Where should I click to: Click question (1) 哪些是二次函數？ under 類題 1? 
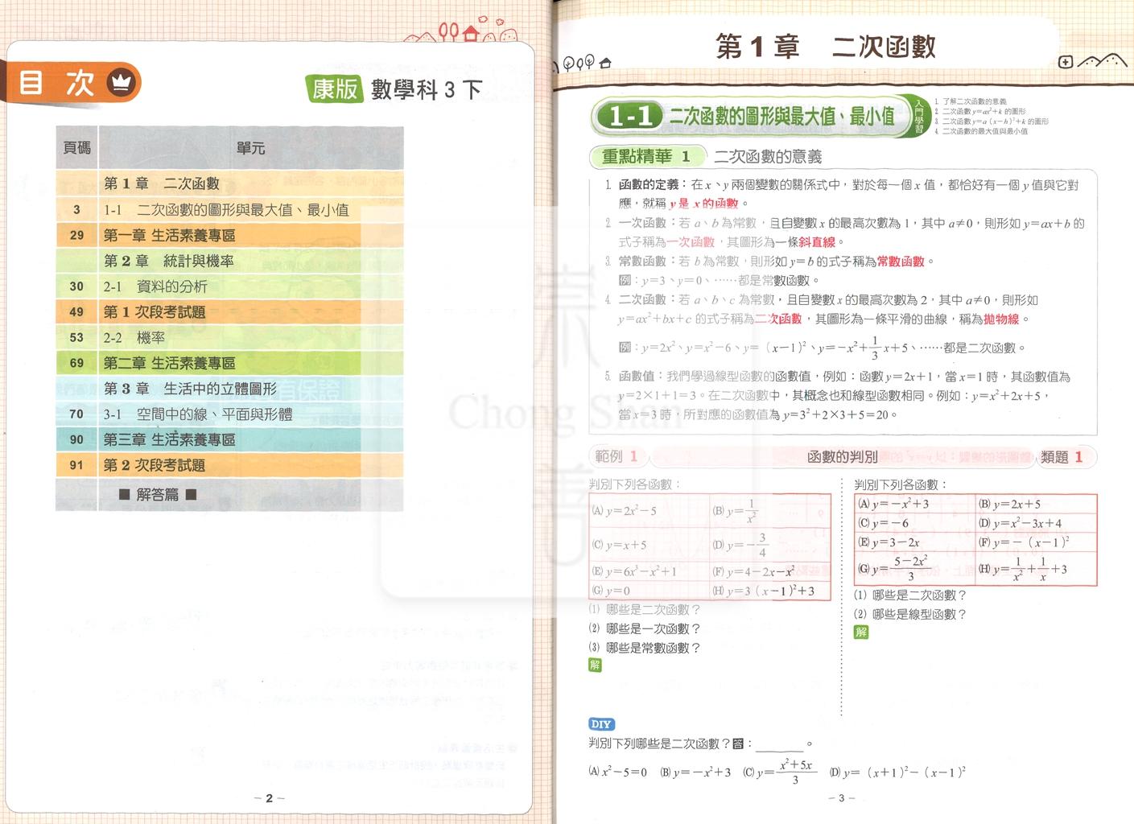pos(909,595)
